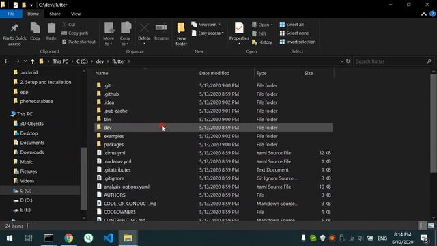Open .android in navigation pane

[x=25, y=72]
